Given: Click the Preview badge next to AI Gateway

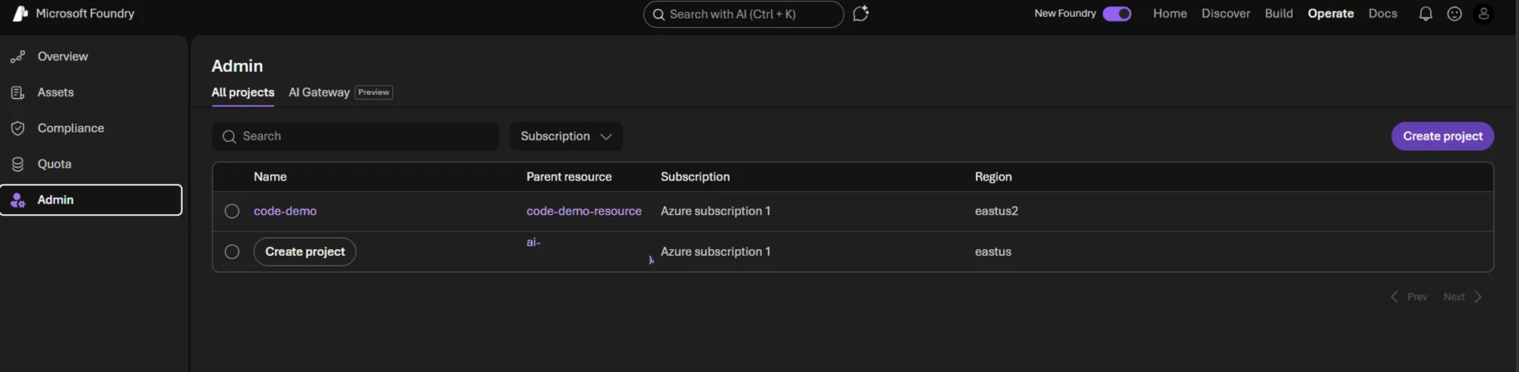Looking at the screenshot, I should point(374,93).
